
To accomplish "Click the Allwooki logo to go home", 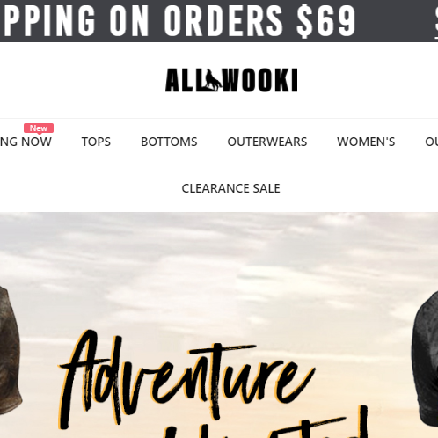I will [x=231, y=80].
